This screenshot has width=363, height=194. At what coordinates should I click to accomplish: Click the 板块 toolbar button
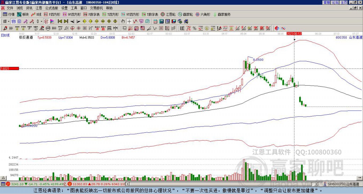(23, 14)
